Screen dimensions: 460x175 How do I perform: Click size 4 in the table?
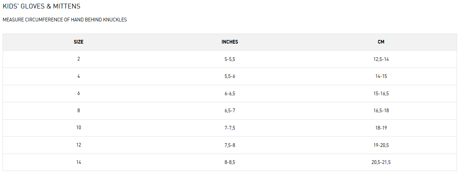79,76
